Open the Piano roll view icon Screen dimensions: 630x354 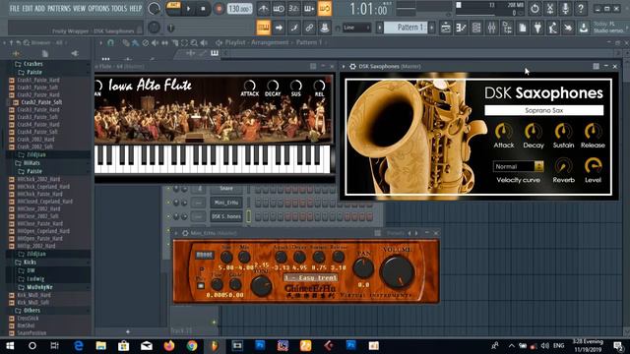pos(461,28)
